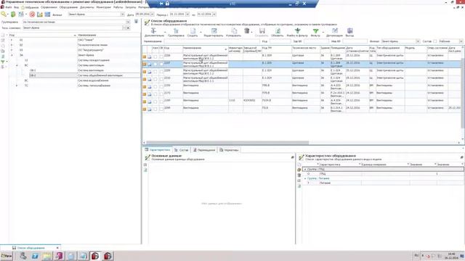Click the Дополнительно tools icon in equipment toolbar
The height and width of the screenshot is (261, 465).
pyautogui.click(x=153, y=30)
